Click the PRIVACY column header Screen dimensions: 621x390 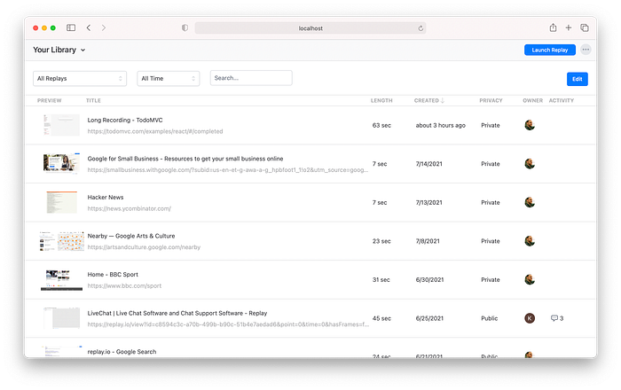tap(491, 100)
